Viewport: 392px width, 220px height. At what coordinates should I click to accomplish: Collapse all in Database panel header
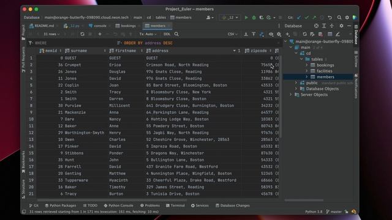click(332, 26)
